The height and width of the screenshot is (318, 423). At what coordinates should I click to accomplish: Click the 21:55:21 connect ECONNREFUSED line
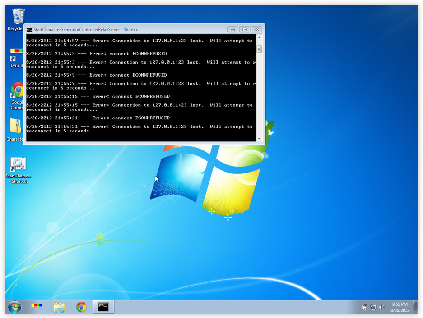tap(98, 118)
